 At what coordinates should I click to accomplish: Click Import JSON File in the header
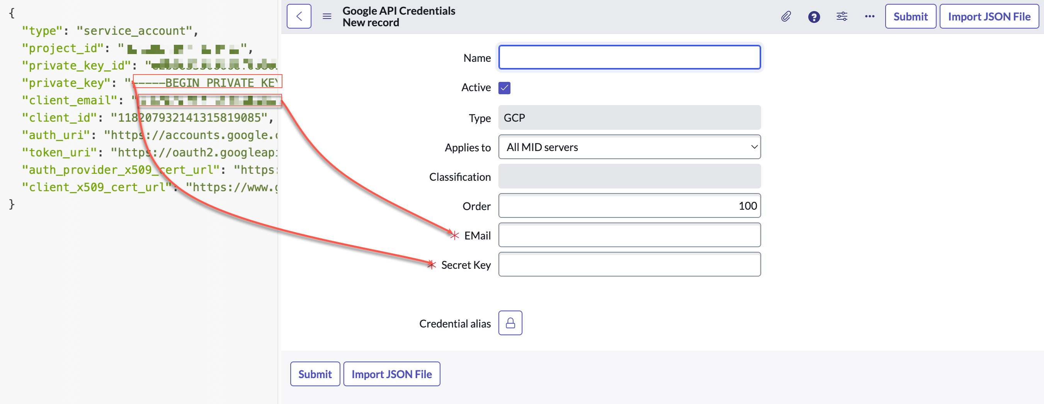(989, 16)
